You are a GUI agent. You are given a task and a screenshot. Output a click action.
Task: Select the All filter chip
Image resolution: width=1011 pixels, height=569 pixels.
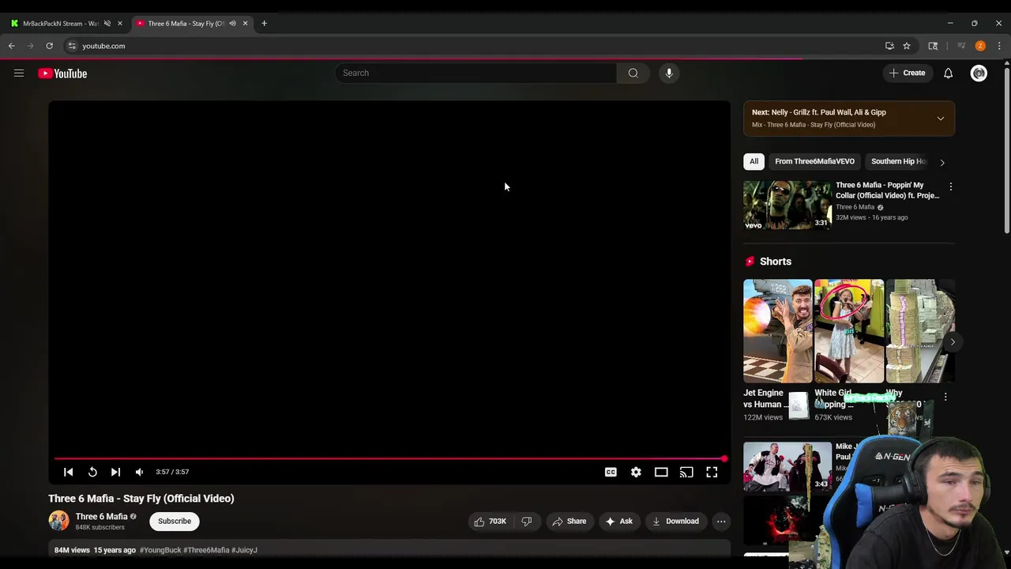754,161
